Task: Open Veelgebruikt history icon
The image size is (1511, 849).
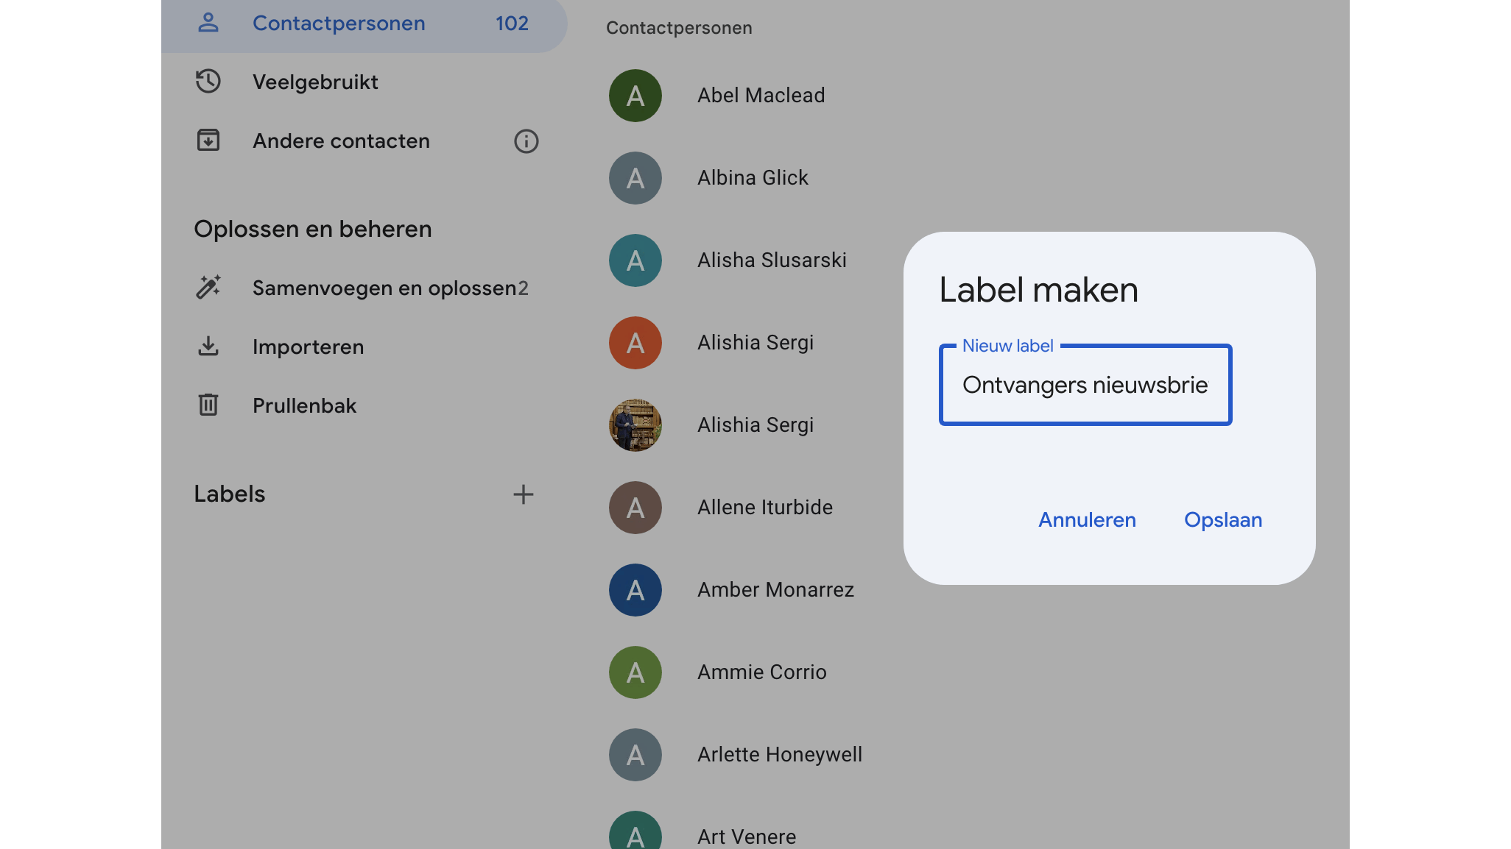Action: 208,82
